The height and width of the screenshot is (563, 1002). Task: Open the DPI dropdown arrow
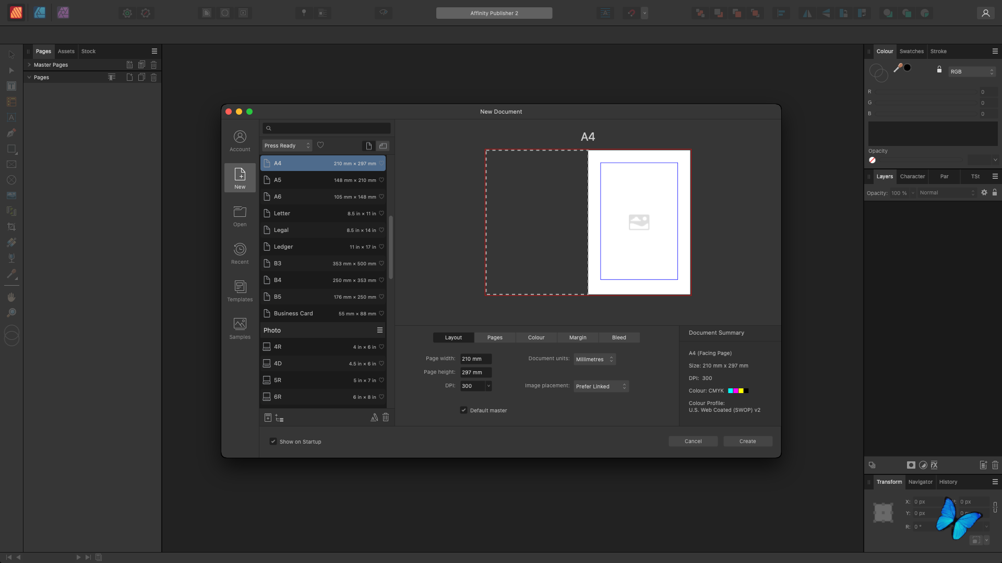[488, 386]
